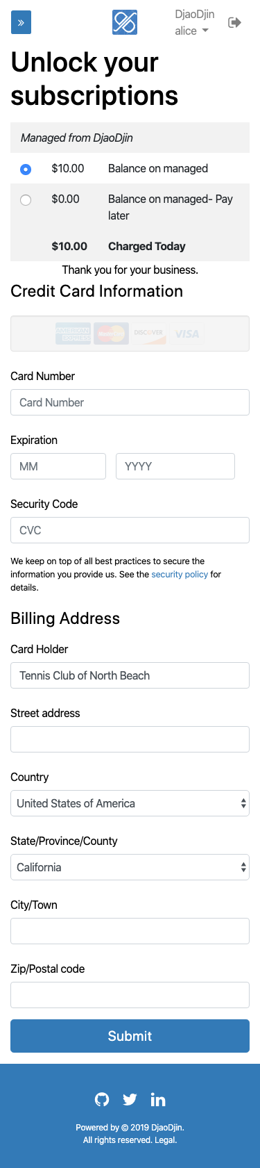Open the Legal link in footer
Viewport: 260px width, 1168px height.
click(x=165, y=1140)
